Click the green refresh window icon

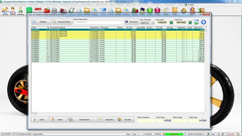tap(196, 22)
